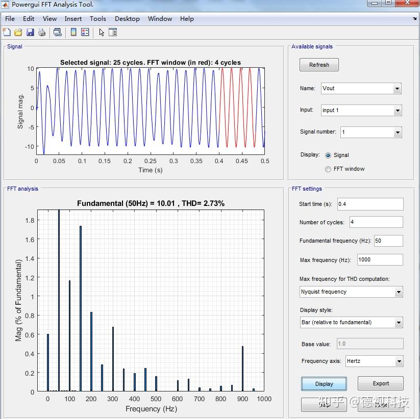Open the Property Editor panel icon
This screenshot has width=420, height=419.
click(x=113, y=33)
